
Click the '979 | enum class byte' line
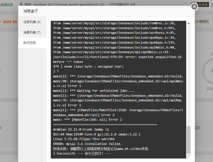[x=88, y=66]
